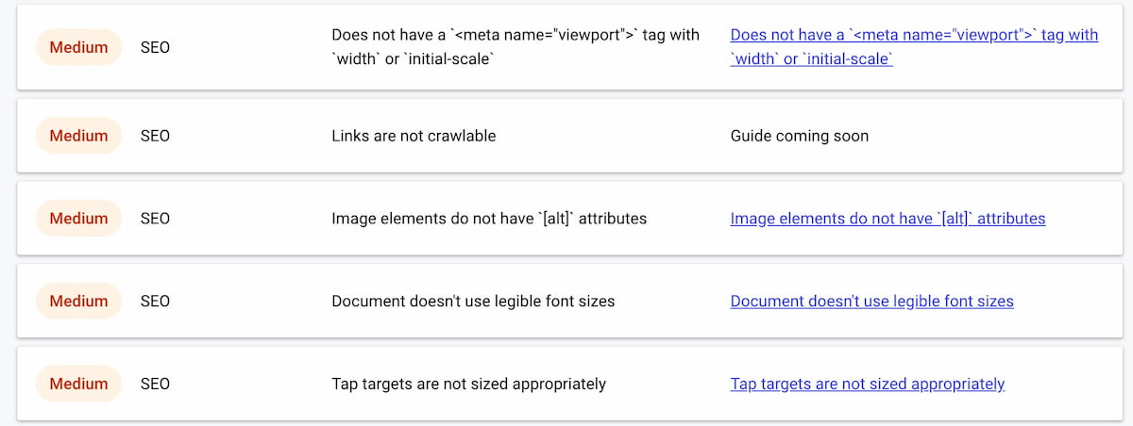Click the plain-text legible font sizes description
The image size is (1133, 426).
pos(473,302)
